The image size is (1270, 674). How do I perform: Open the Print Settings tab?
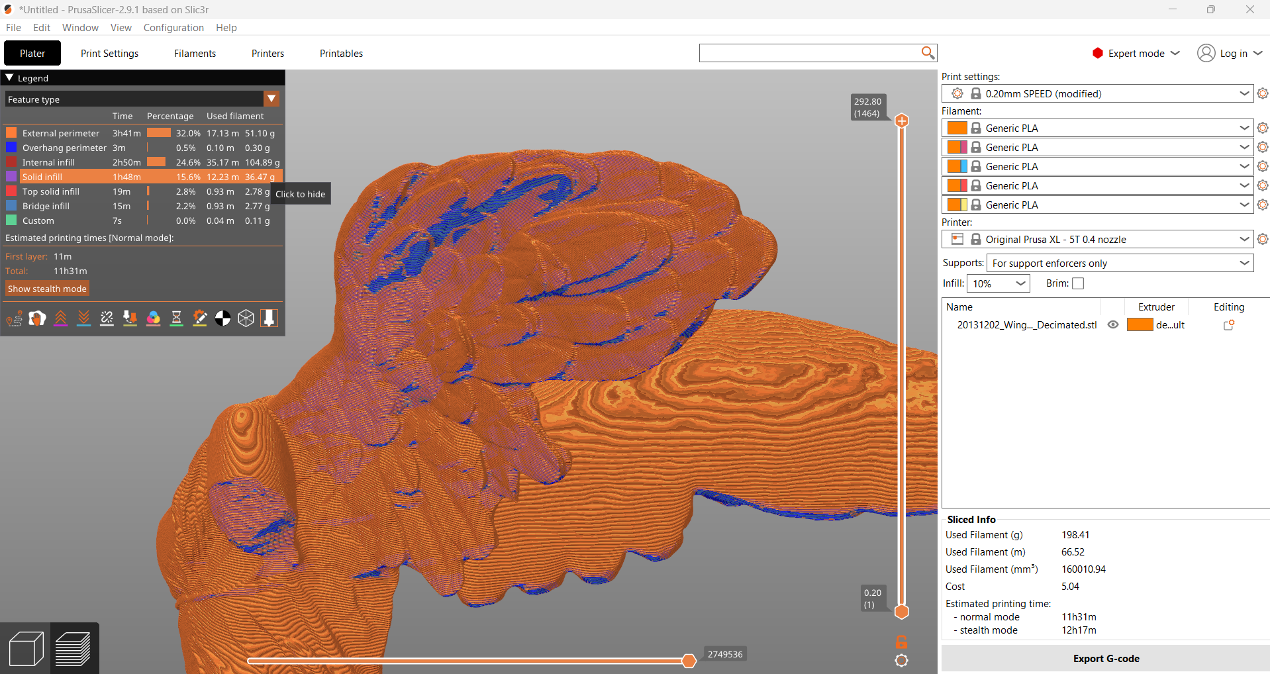[110, 54]
